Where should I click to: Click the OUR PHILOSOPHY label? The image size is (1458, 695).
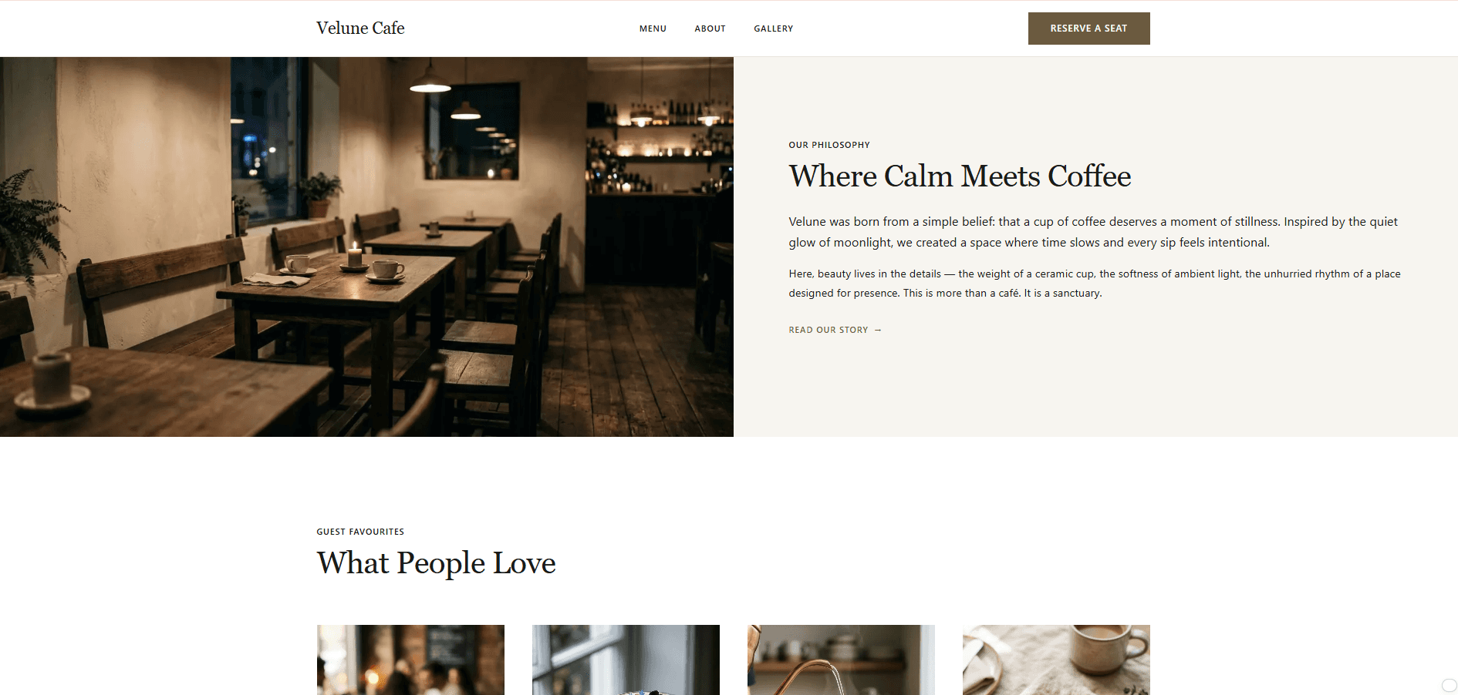click(829, 145)
